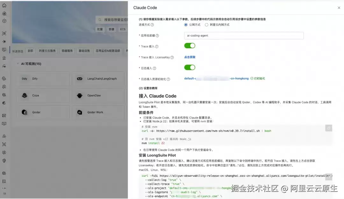Click the 前提条件 heading
344x199 pixels.
pos(146,113)
